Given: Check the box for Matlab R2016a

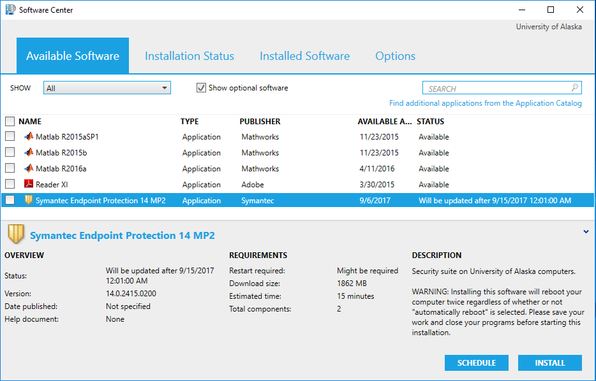Looking at the screenshot, I should tap(10, 168).
